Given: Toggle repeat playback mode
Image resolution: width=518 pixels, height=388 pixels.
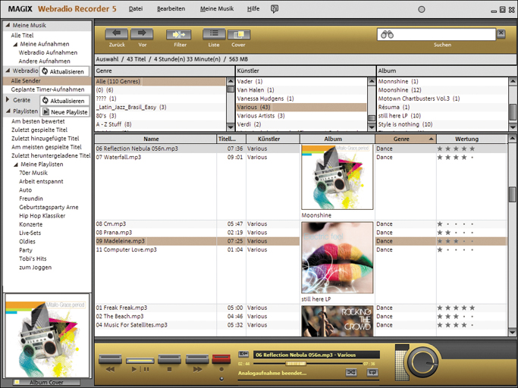Looking at the screenshot, I should 372,373.
